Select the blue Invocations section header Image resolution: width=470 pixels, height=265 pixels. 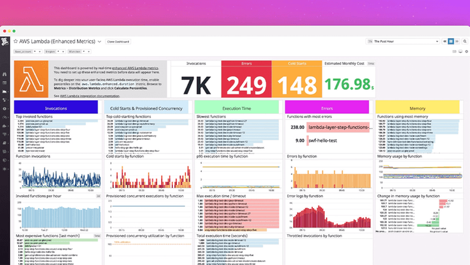pos(56,108)
